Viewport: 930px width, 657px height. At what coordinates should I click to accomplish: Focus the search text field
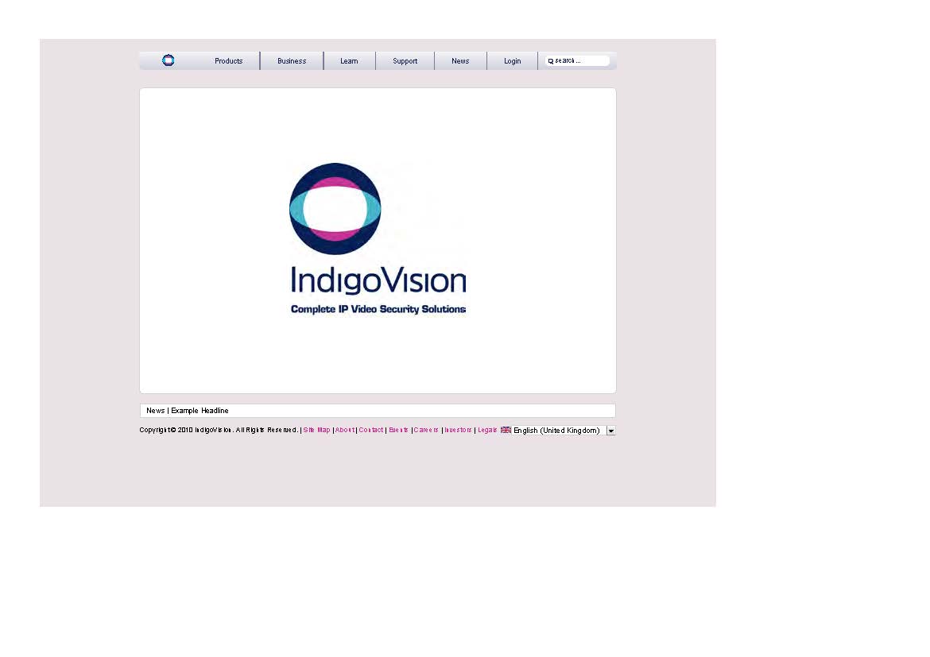click(581, 61)
